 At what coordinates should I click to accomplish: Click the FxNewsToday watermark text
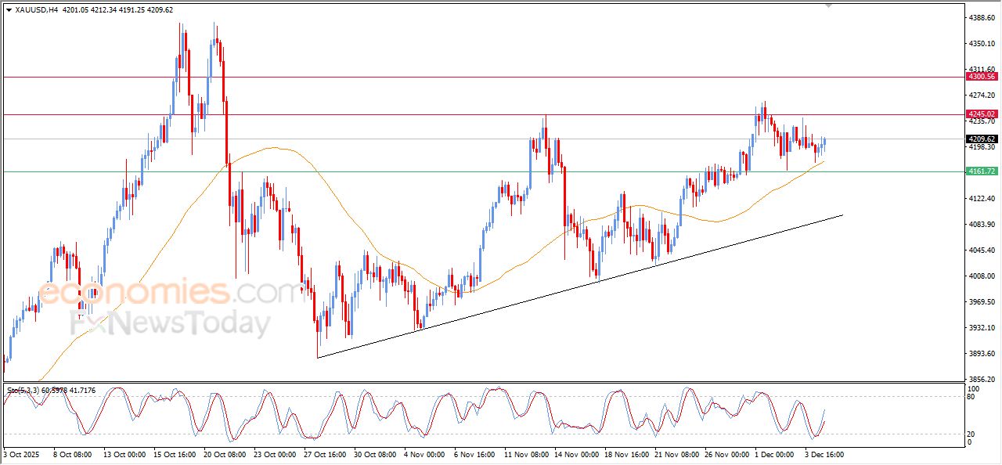[170, 323]
